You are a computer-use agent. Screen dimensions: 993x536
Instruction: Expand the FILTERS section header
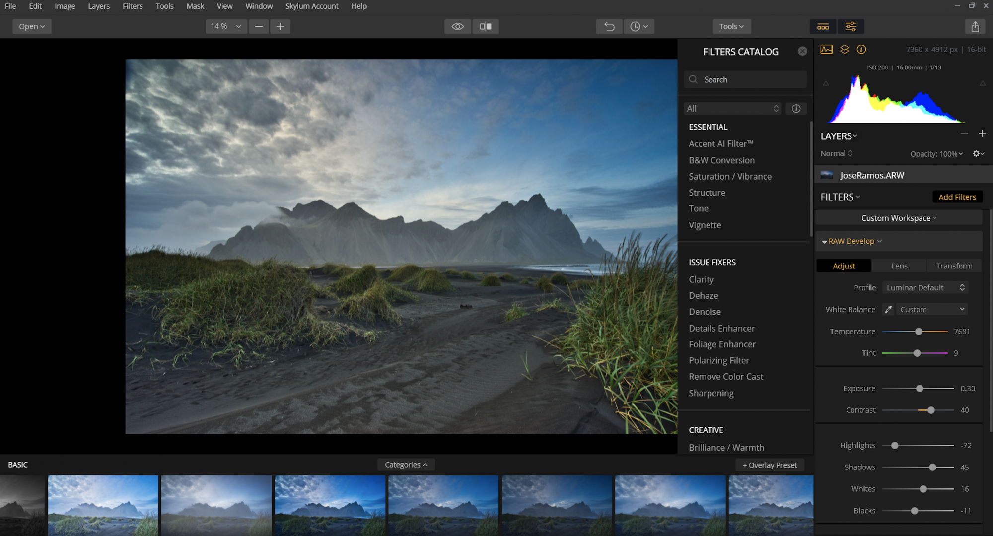point(839,197)
